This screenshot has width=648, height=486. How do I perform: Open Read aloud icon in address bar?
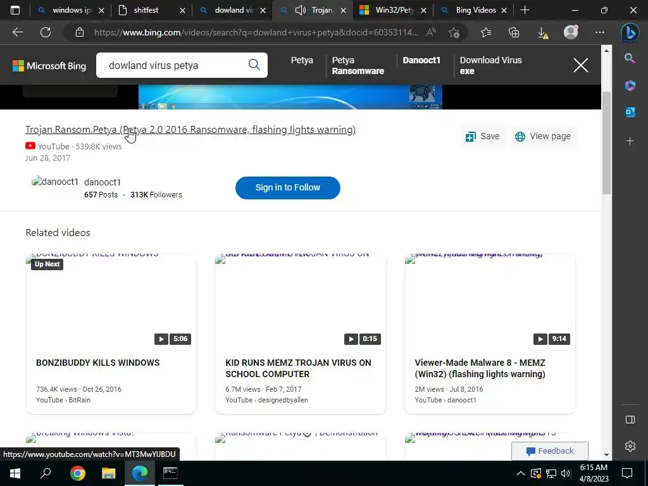(431, 32)
